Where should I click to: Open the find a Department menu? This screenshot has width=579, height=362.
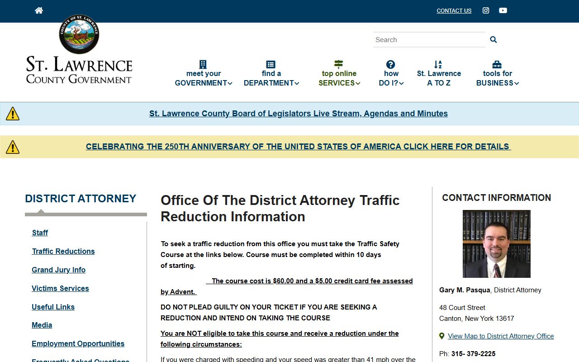(271, 74)
